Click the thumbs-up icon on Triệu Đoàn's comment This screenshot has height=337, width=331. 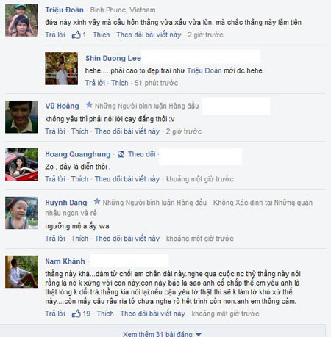(x=76, y=35)
